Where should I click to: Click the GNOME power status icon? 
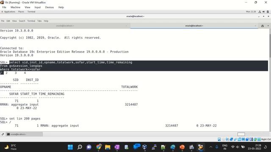pos(268,12)
